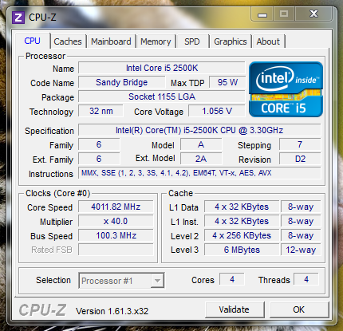Click the Multiplier value x 40.0
Viewport: 343px width, 331px height.
[116, 221]
